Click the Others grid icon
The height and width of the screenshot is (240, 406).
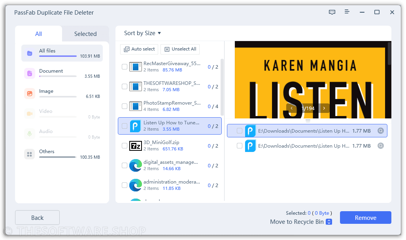[x=30, y=154]
